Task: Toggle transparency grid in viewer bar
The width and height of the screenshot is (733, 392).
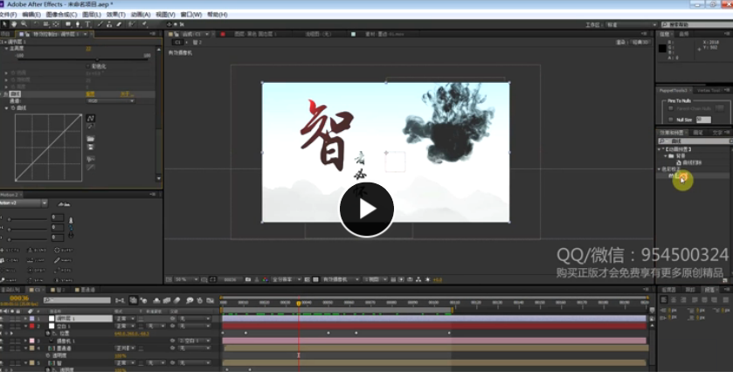Action: click(x=315, y=279)
